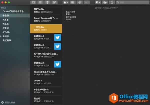
Task: Open the 酸奶140kc note
Action: 46,10
